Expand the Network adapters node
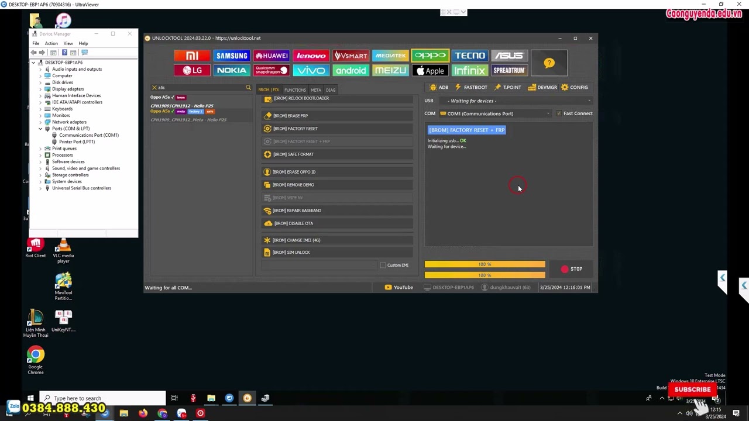The height and width of the screenshot is (421, 749). [x=40, y=122]
